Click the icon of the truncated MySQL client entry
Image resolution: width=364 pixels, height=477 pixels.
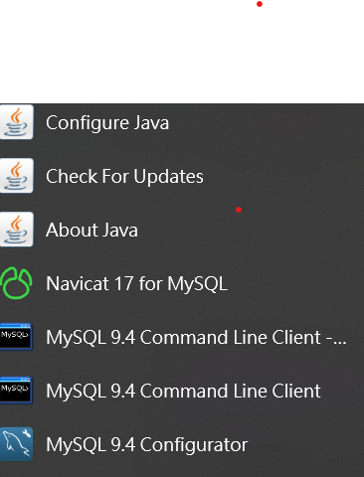[16, 337]
